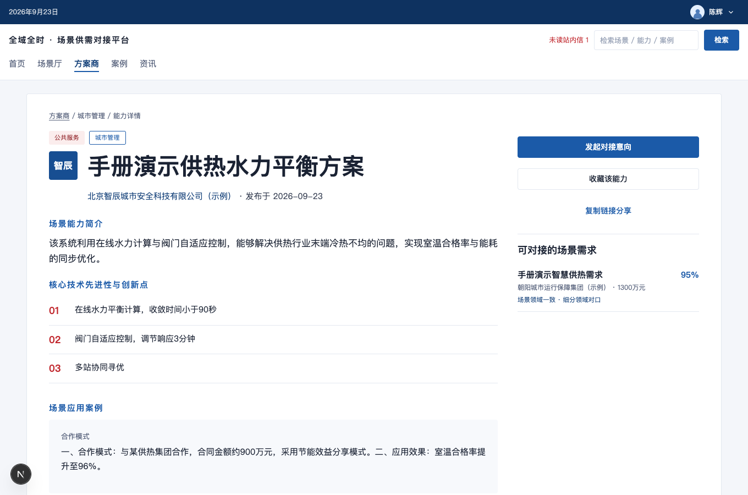Screen dimensions: 748x495
Task: Click the 未读站内信 1 link
Action: click(x=569, y=40)
